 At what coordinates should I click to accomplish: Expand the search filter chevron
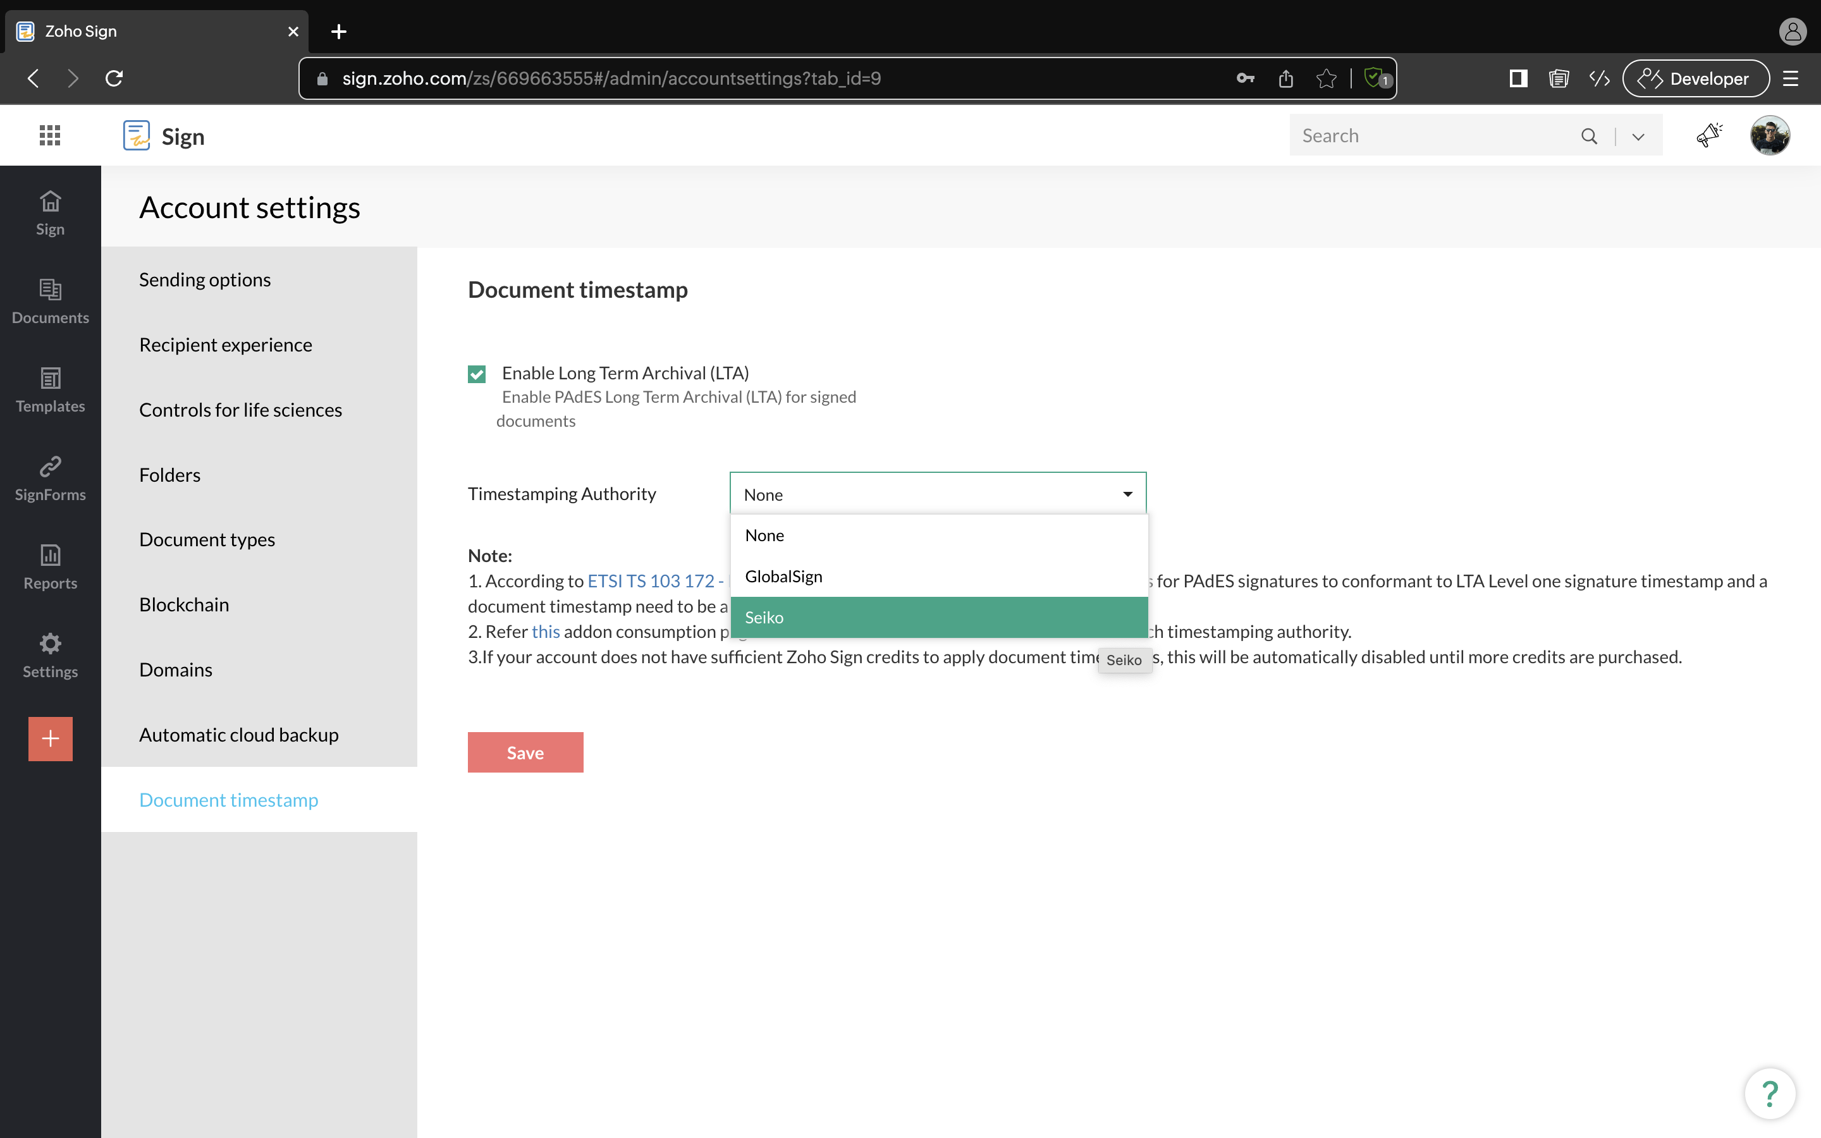pyautogui.click(x=1638, y=136)
